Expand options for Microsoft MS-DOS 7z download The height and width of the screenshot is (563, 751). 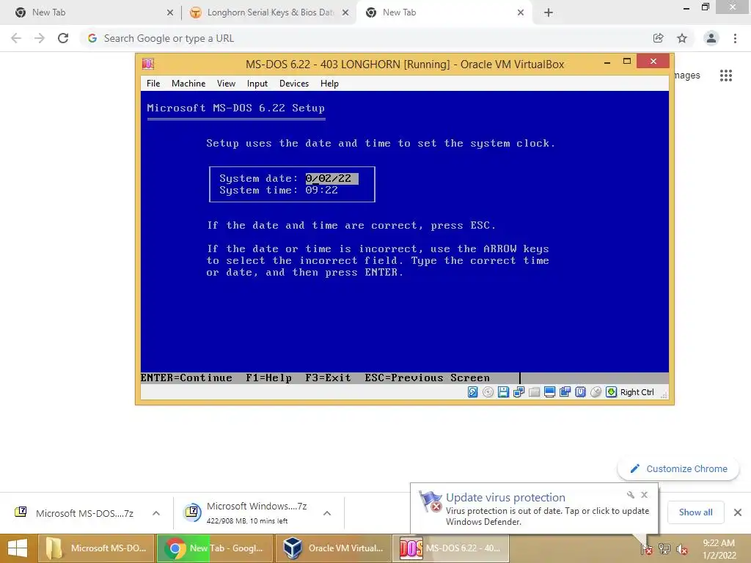coord(156,513)
